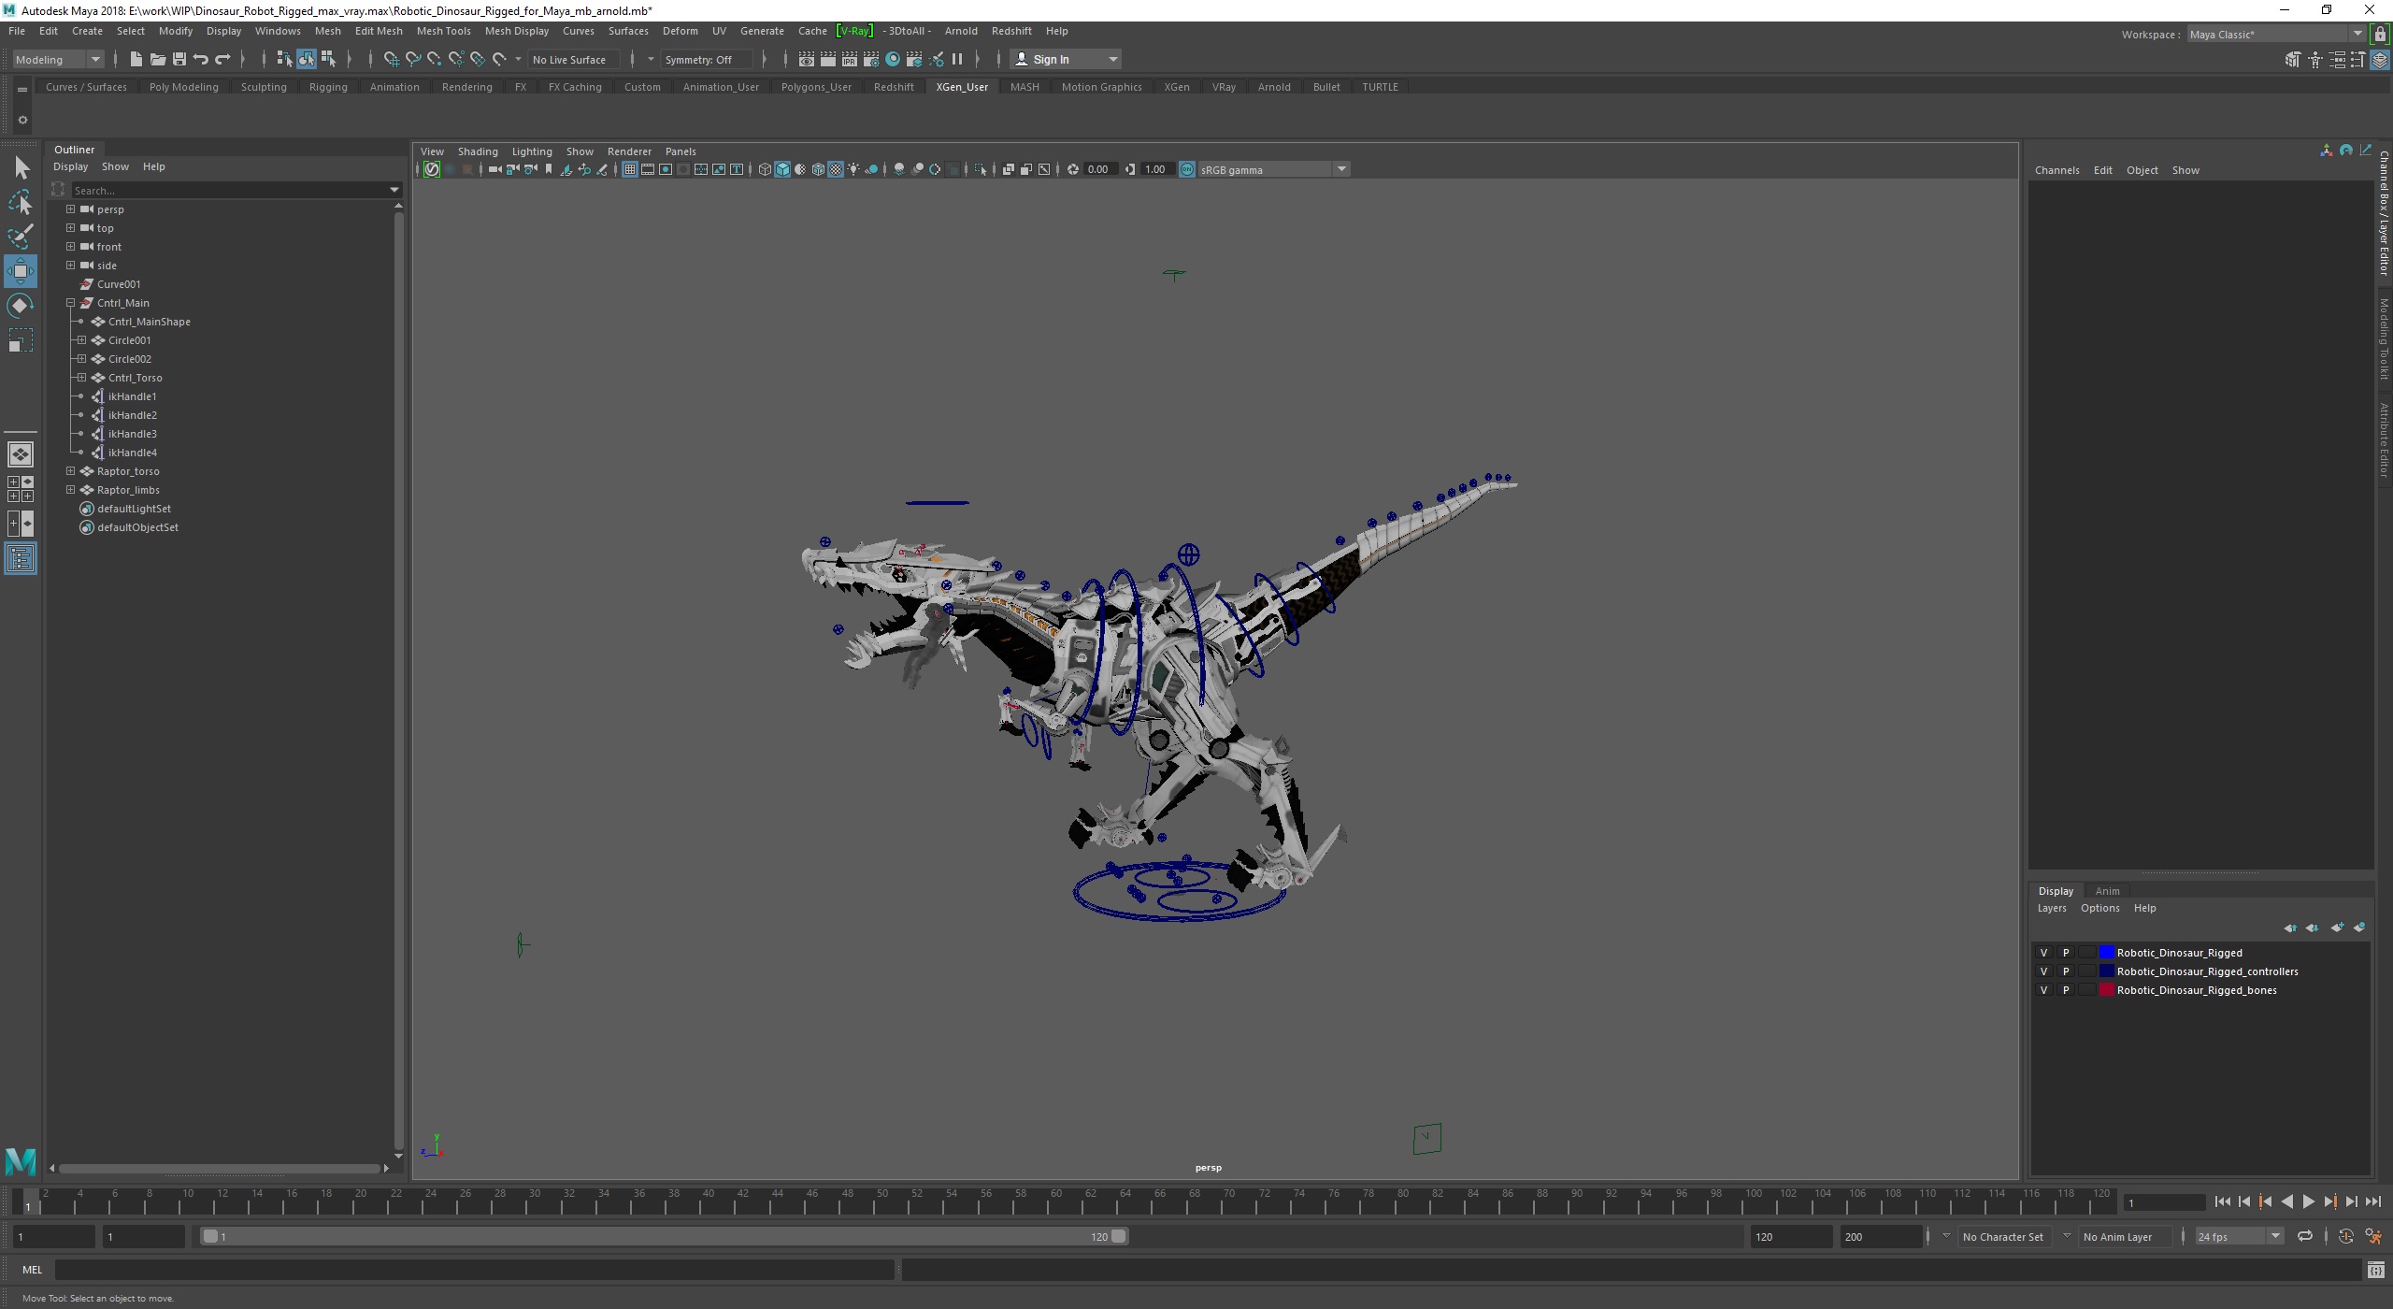Activate the Rotate tool
Screen dimensions: 2393x1309
click(x=20, y=306)
